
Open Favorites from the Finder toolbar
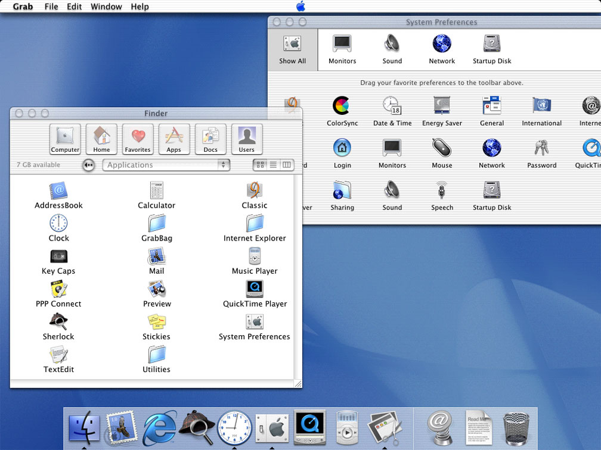click(138, 139)
